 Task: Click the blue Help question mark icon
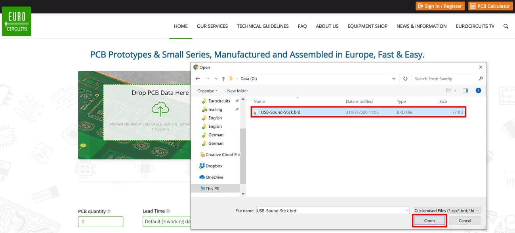478,90
